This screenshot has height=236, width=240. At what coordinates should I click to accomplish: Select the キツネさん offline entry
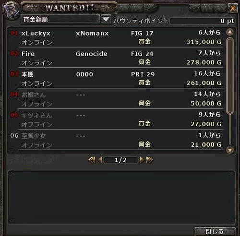pos(116,119)
